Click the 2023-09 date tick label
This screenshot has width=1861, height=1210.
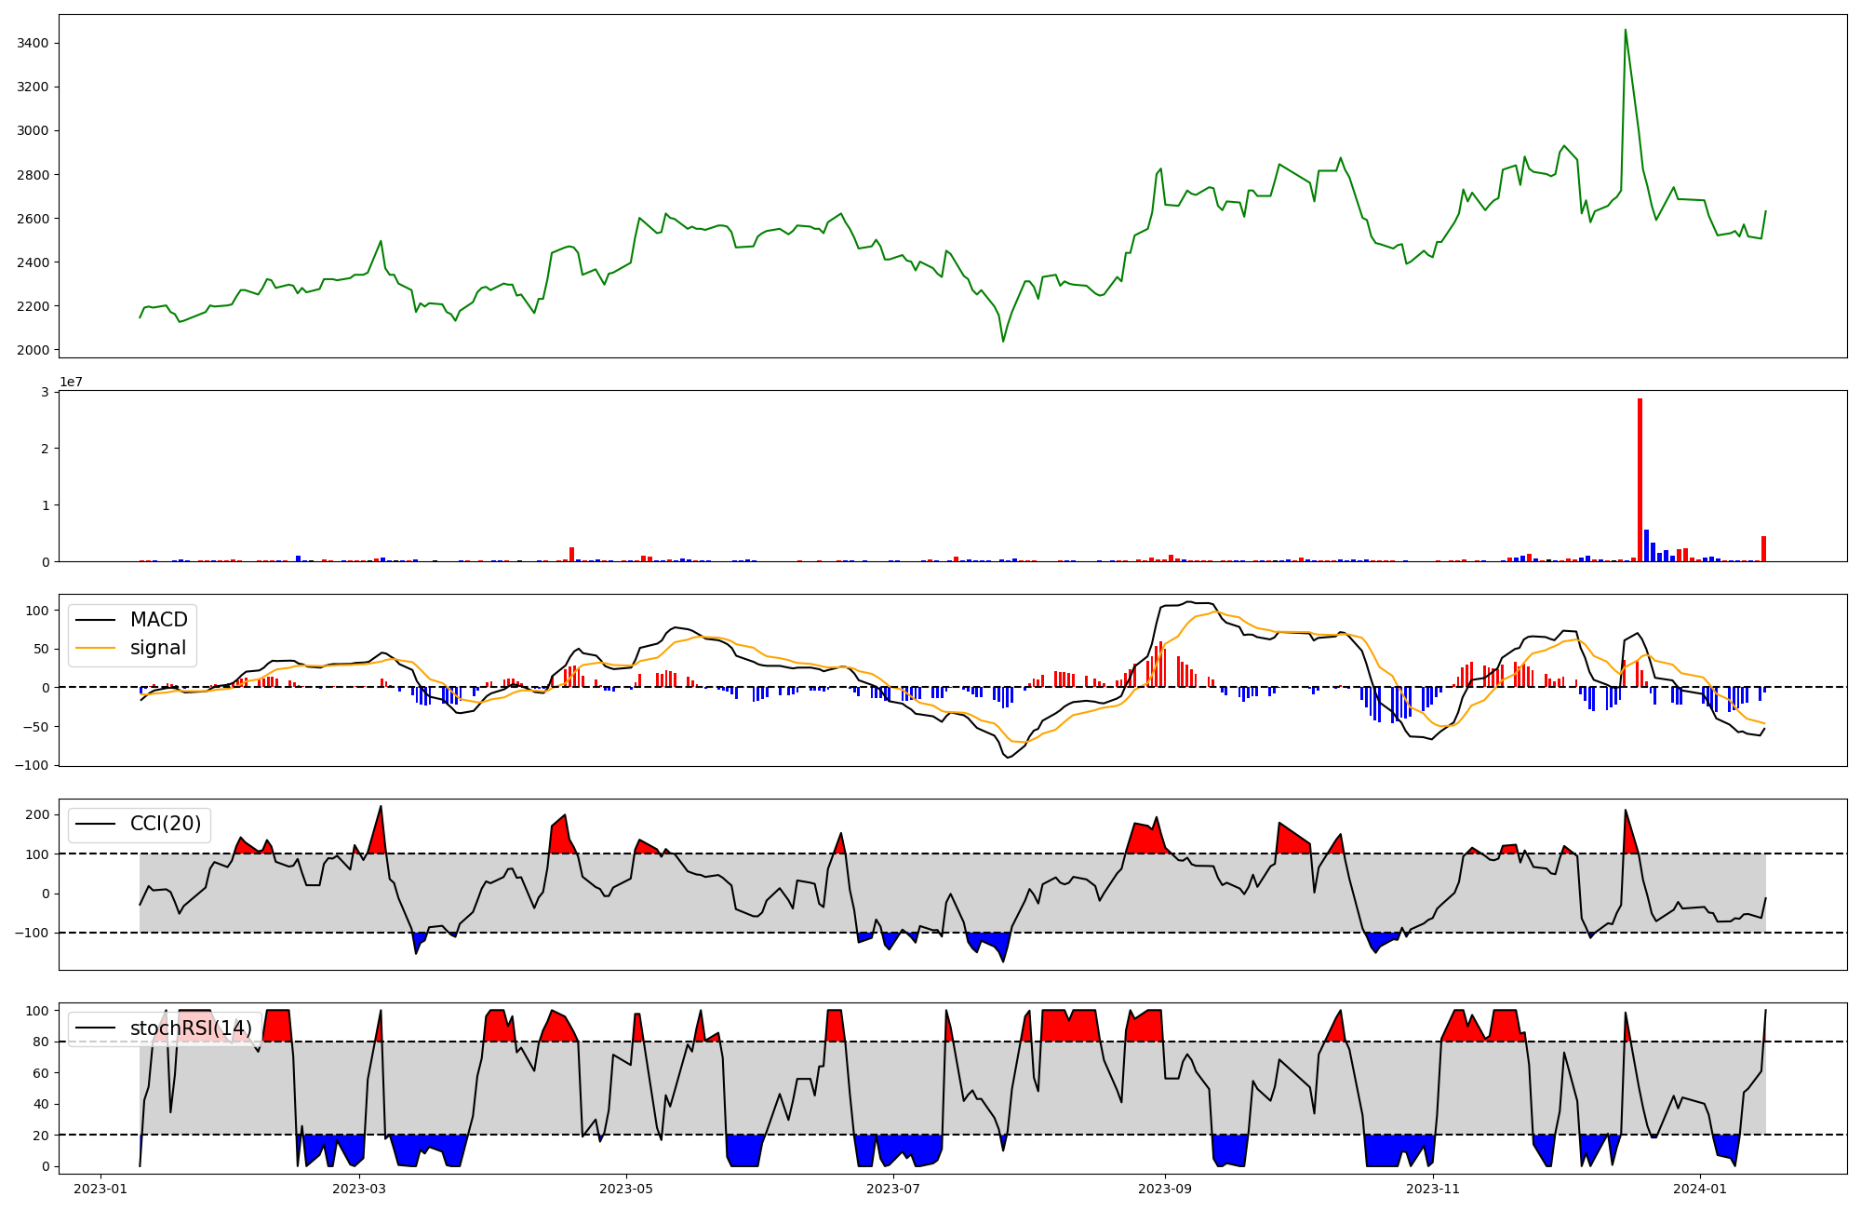pyautogui.click(x=1165, y=1189)
